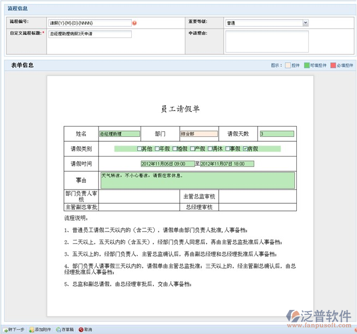Click the 请假天数 days field

click(x=277, y=134)
